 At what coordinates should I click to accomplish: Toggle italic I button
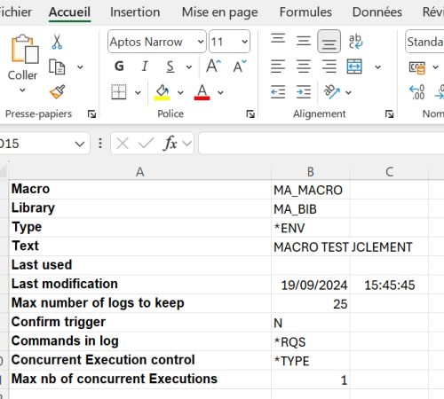coord(145,66)
